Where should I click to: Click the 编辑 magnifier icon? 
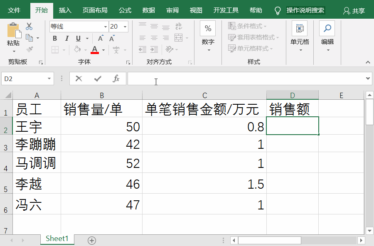(327, 28)
